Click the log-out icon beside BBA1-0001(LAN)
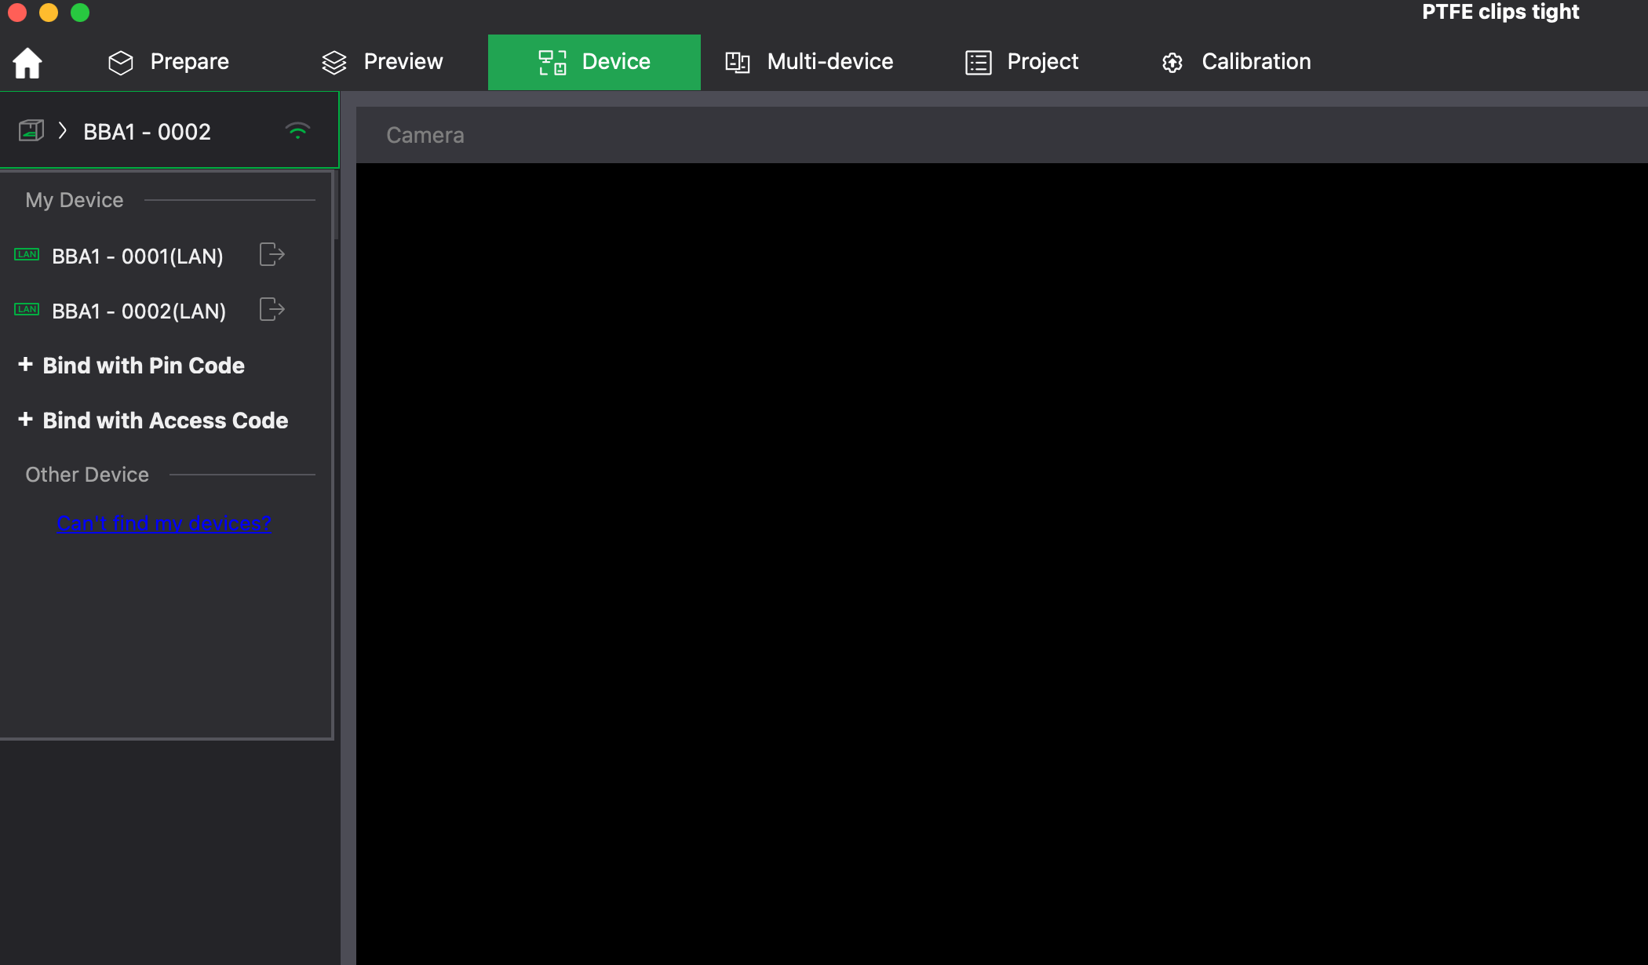This screenshot has width=1648, height=965. pos(271,254)
